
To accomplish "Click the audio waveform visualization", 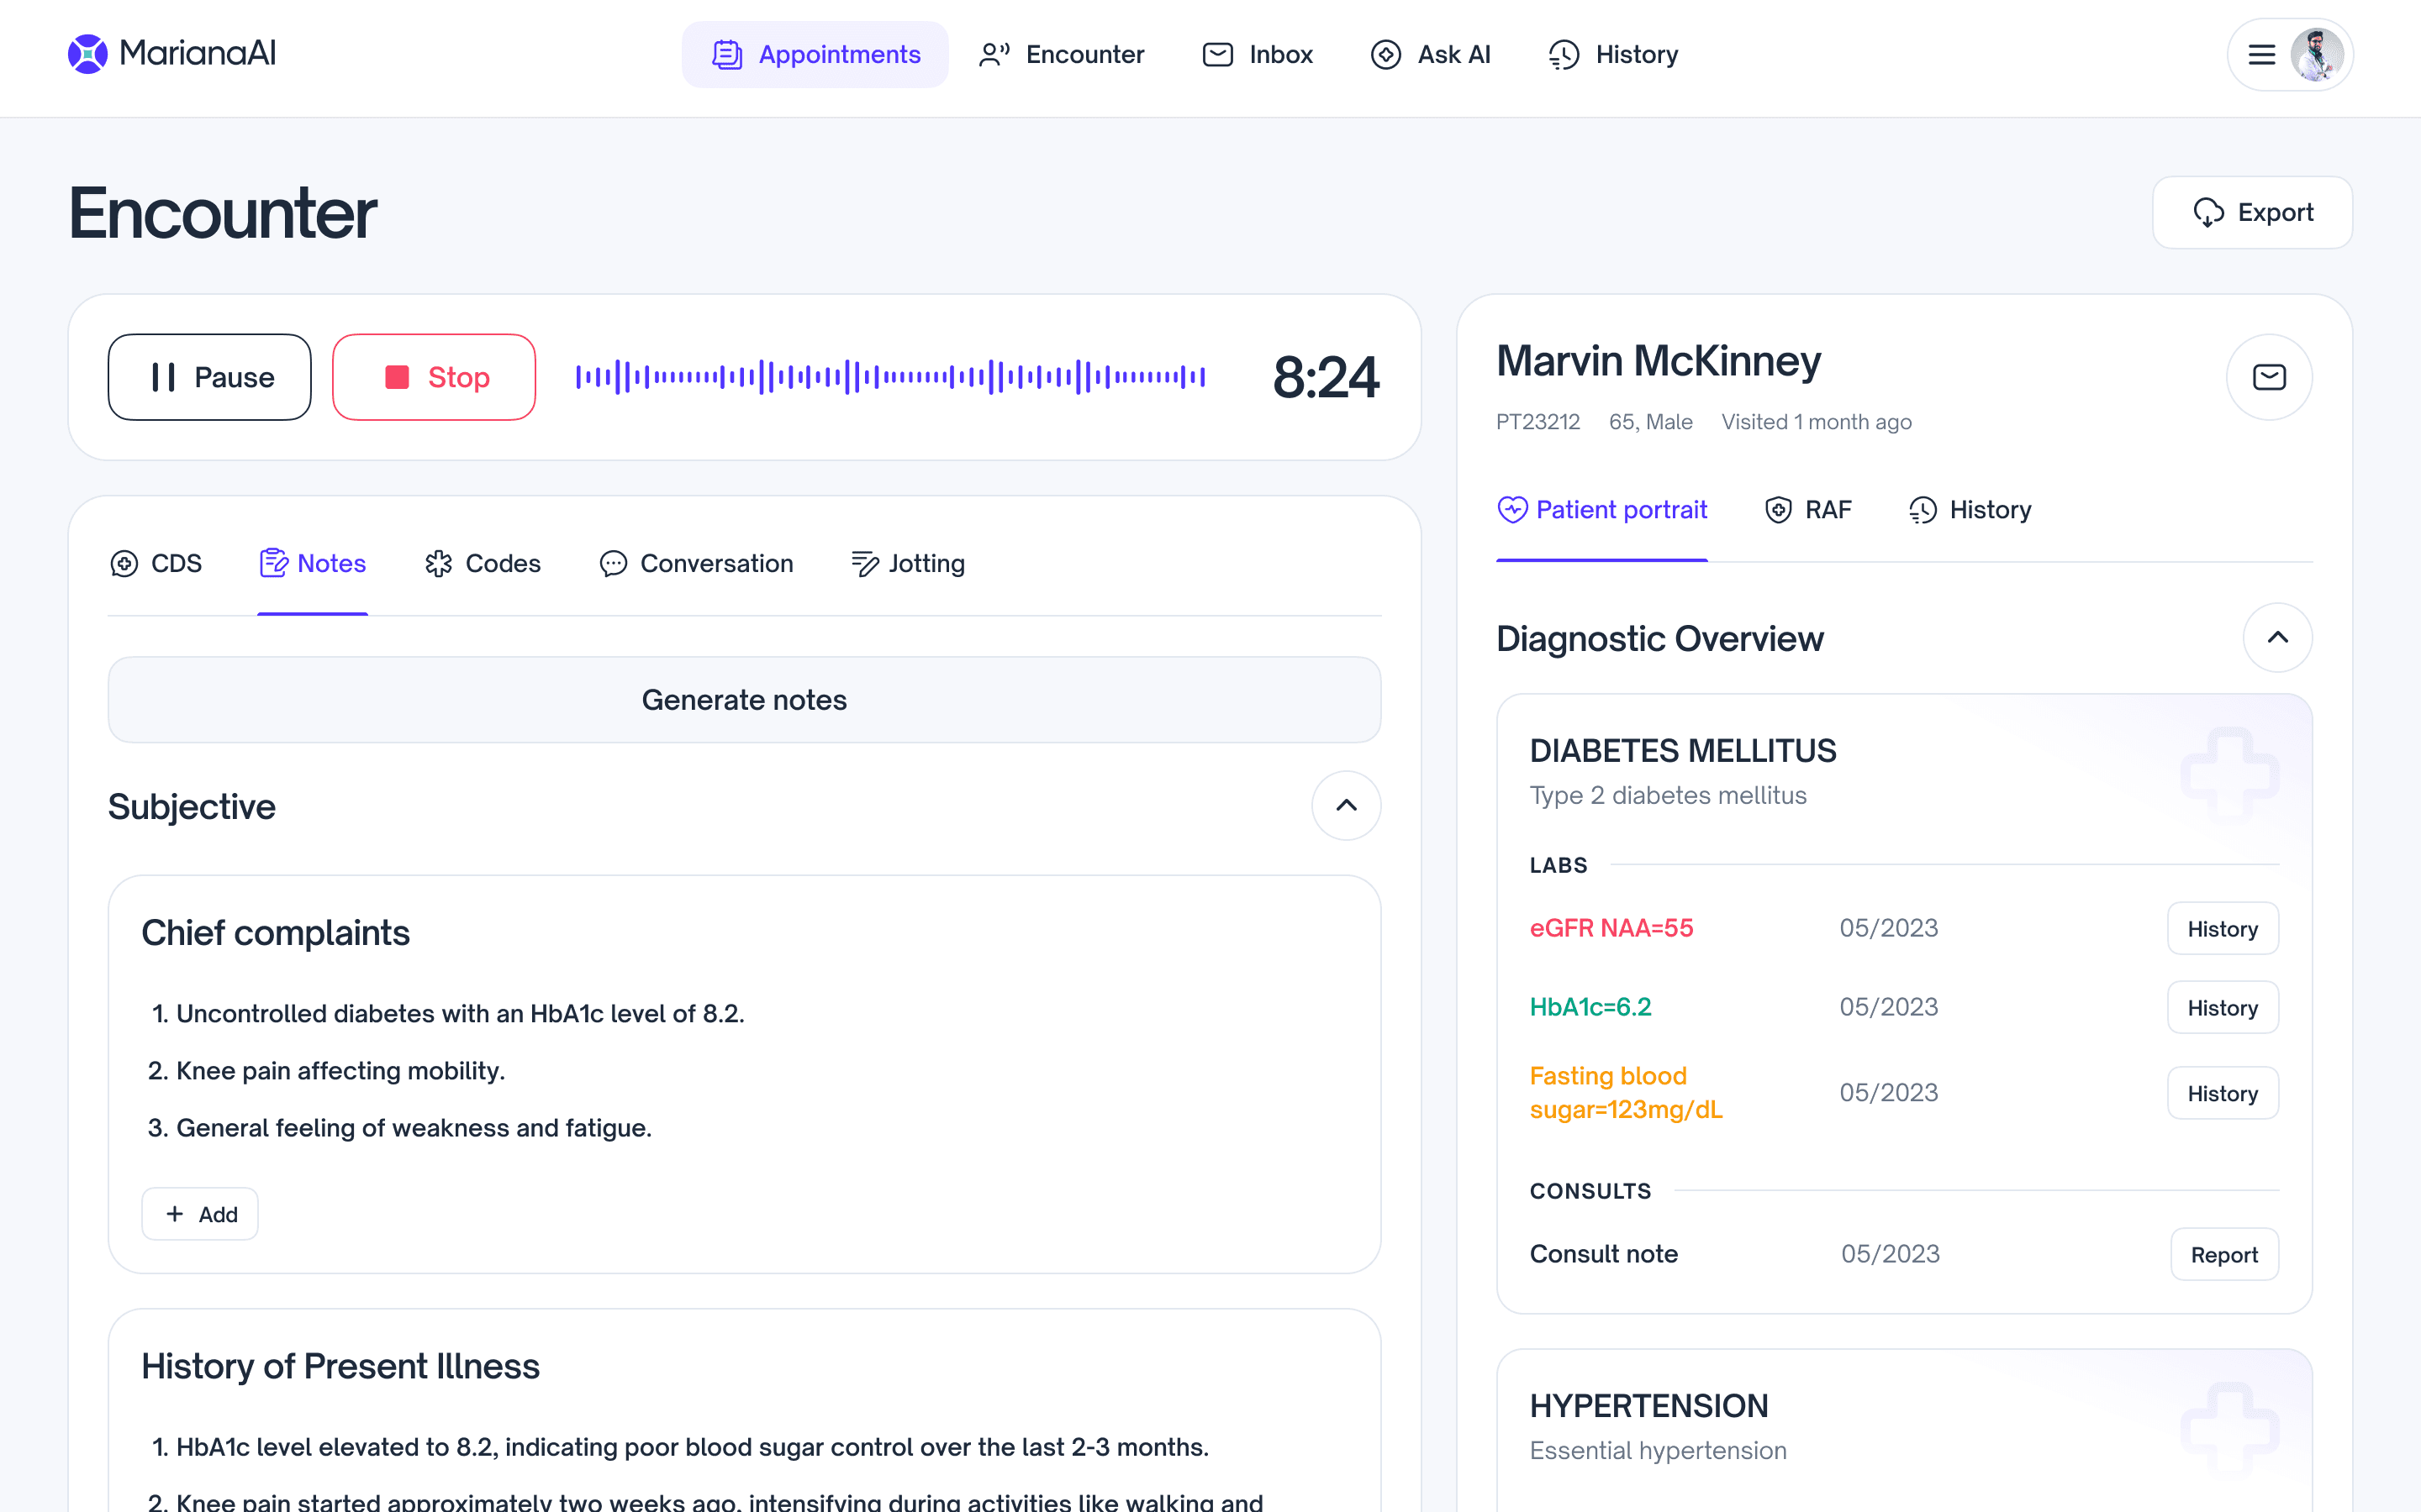I will 890,377.
